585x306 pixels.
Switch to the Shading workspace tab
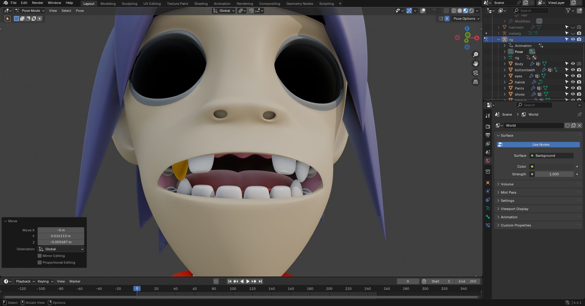(201, 4)
